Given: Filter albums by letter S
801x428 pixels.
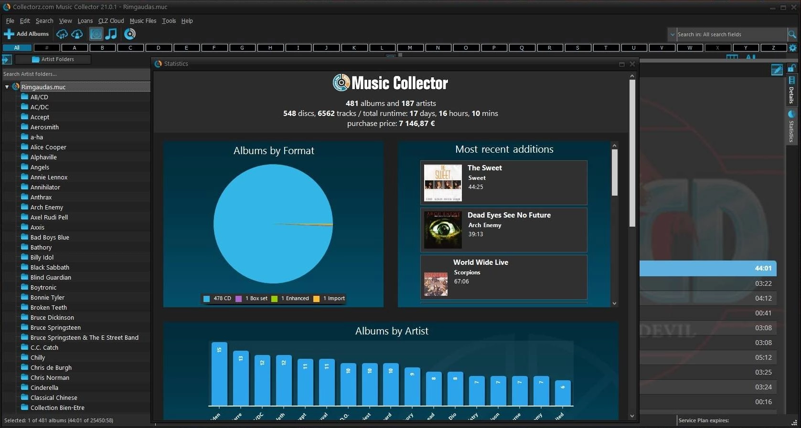Looking at the screenshot, I should 577,48.
